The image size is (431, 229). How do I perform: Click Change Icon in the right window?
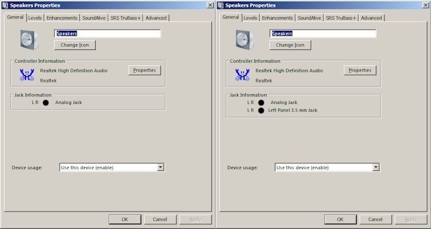[290, 45]
